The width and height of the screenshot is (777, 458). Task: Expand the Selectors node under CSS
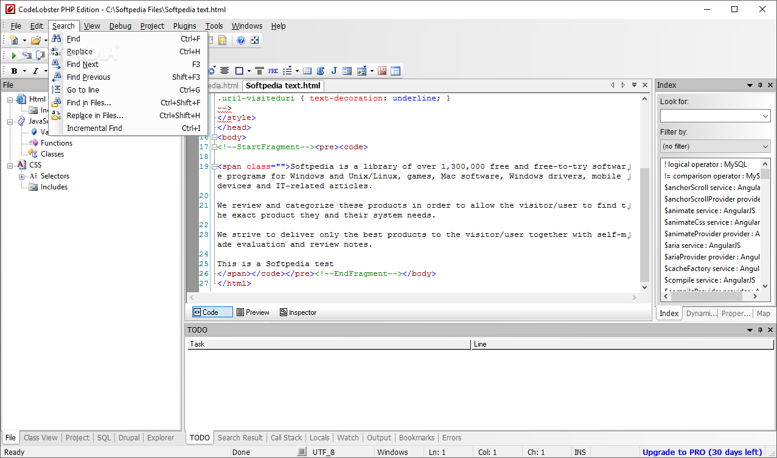point(22,176)
